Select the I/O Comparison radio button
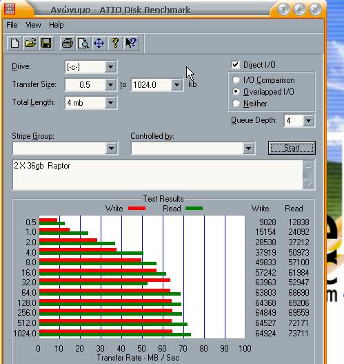The image size is (344, 364). [x=236, y=80]
